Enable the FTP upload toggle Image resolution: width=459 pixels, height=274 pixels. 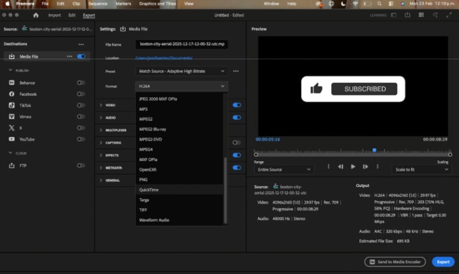[x=81, y=166]
